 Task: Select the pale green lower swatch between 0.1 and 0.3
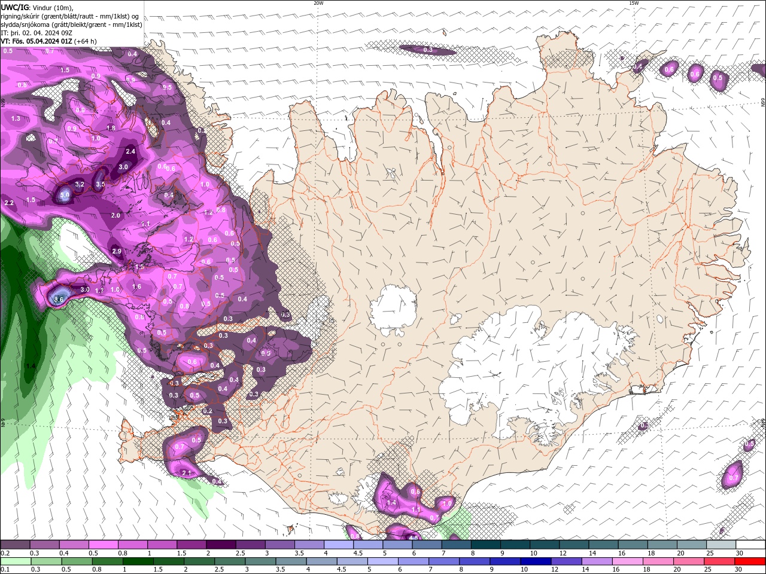click(16, 561)
